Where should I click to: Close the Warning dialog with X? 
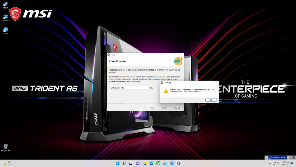tap(217, 83)
